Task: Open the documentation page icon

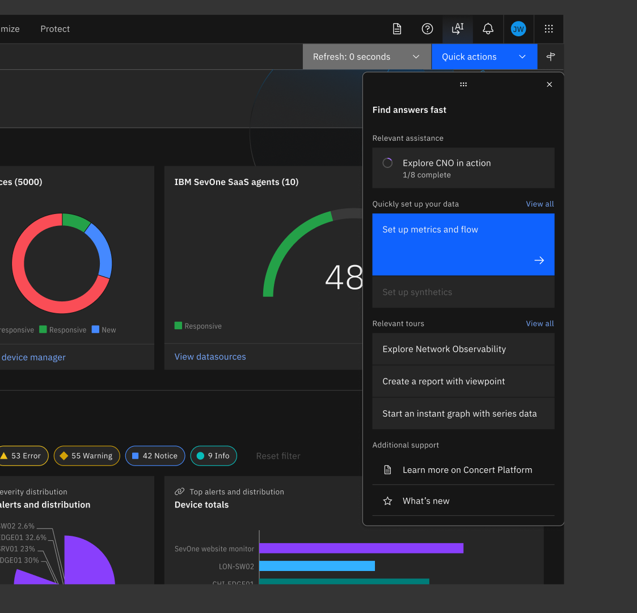Action: 397,29
